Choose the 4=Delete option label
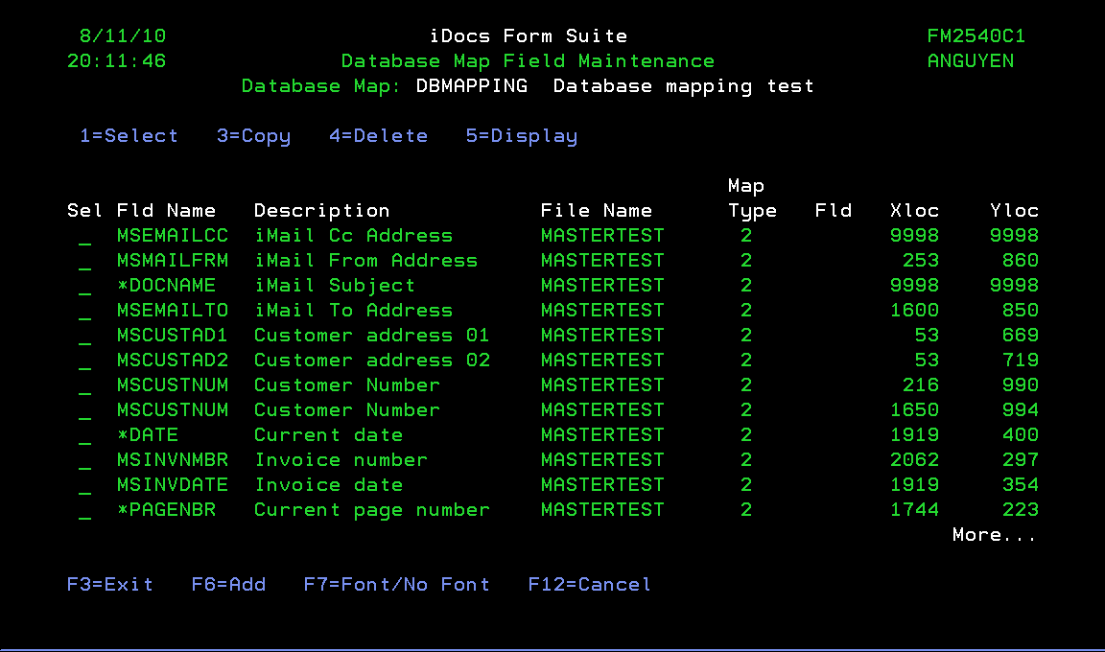 tap(378, 136)
